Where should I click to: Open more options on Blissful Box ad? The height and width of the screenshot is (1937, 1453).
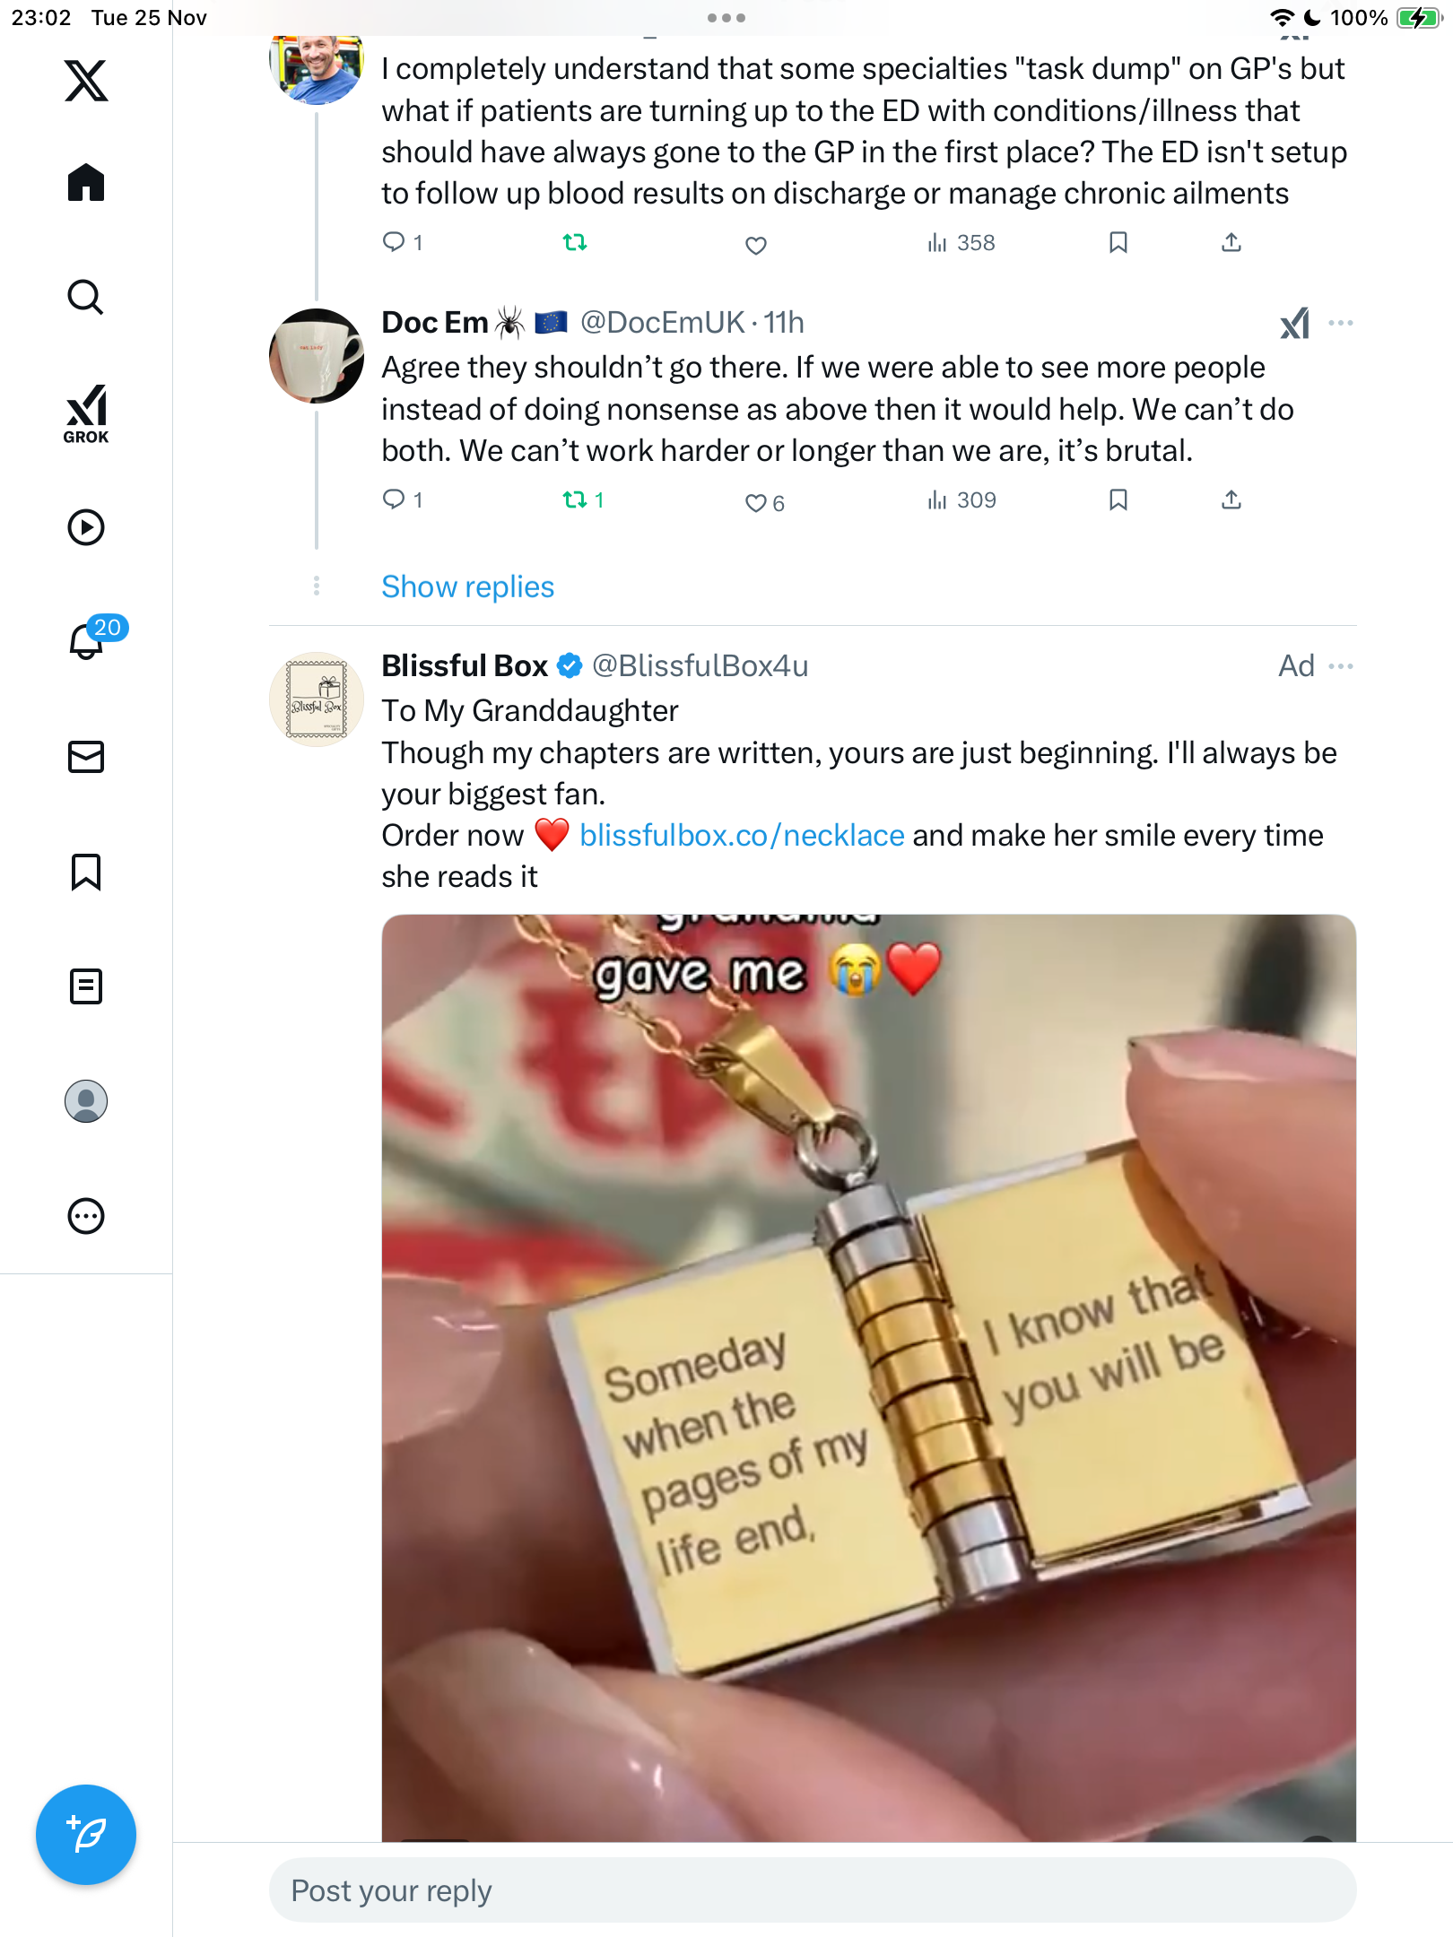tap(1341, 666)
